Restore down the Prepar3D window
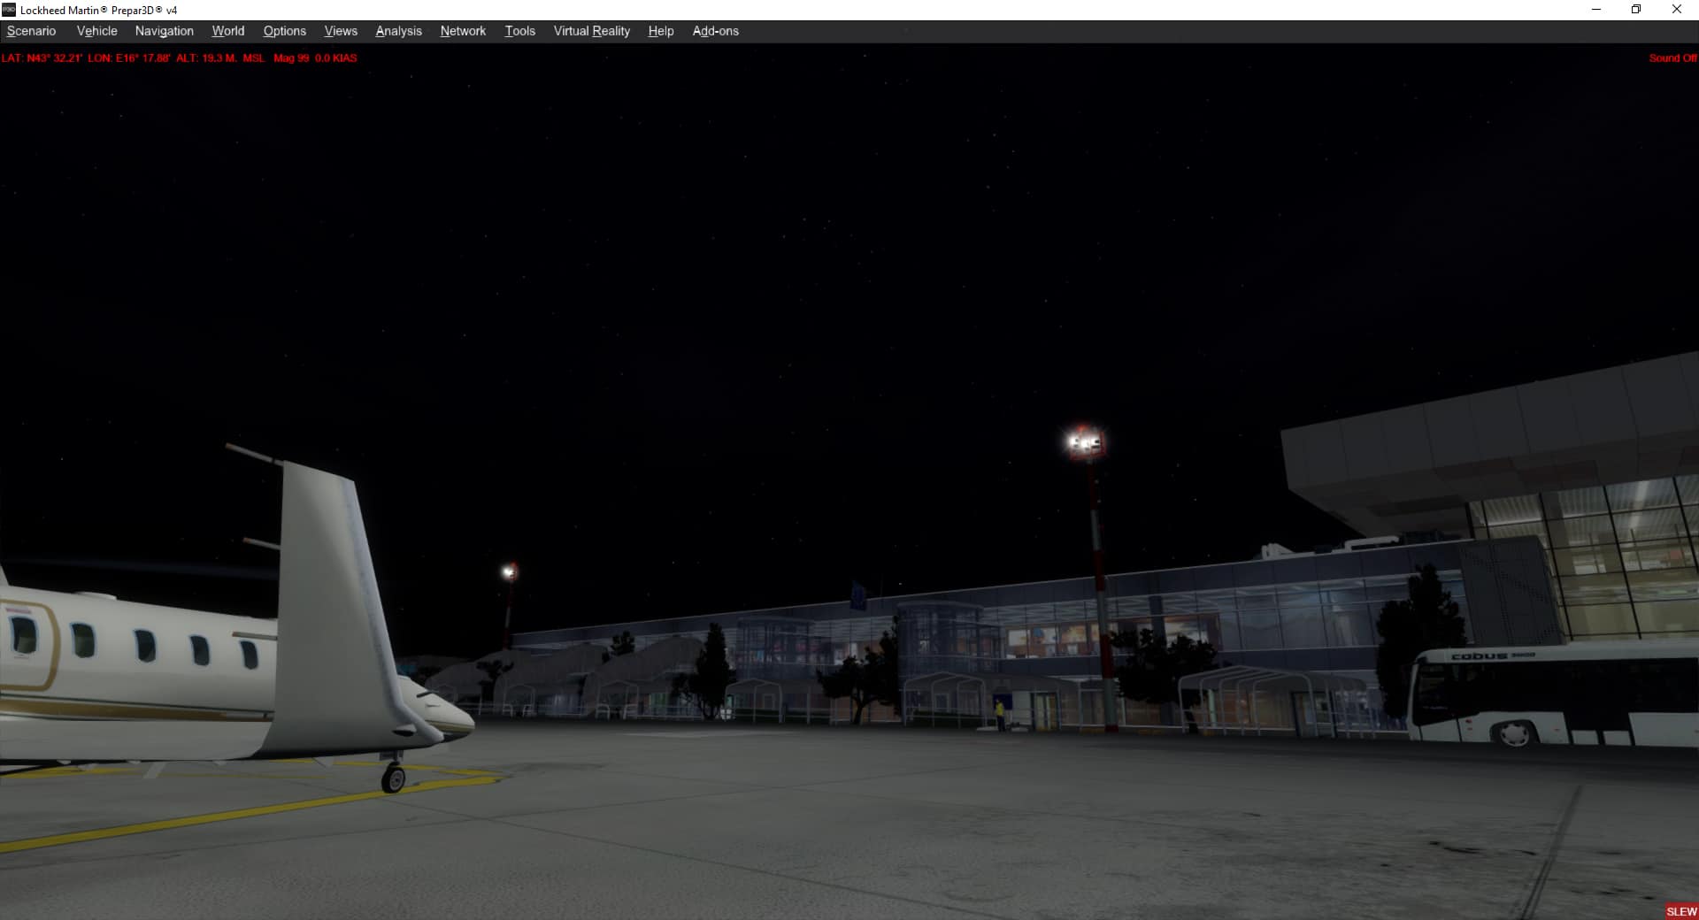The width and height of the screenshot is (1699, 920). click(1636, 10)
